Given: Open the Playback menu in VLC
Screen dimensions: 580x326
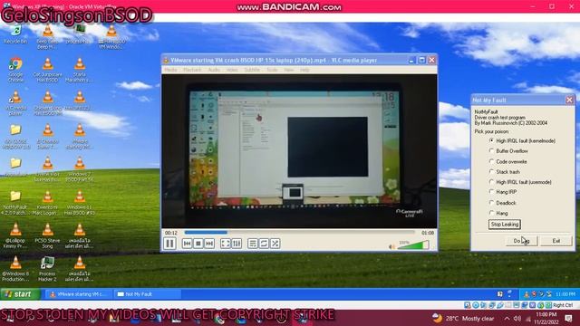Looking at the screenshot, I should point(192,70).
